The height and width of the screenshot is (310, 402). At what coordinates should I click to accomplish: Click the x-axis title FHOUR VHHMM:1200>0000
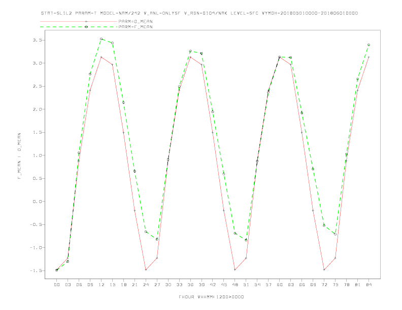[x=211, y=297]
